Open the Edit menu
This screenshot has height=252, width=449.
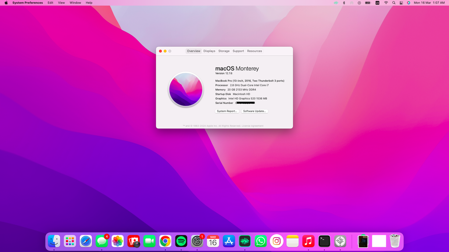[x=50, y=3]
